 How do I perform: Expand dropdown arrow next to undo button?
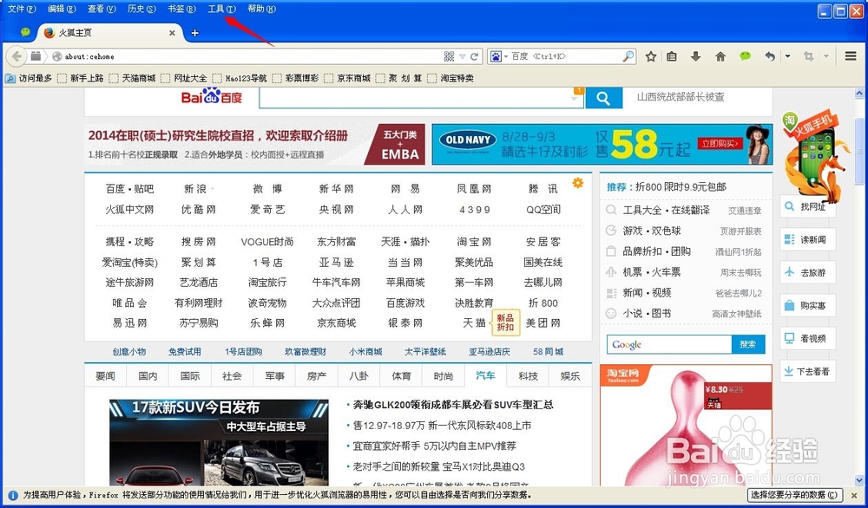click(788, 56)
